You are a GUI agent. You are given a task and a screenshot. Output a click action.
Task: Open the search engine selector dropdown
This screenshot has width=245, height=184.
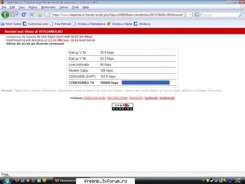[x=198, y=15]
